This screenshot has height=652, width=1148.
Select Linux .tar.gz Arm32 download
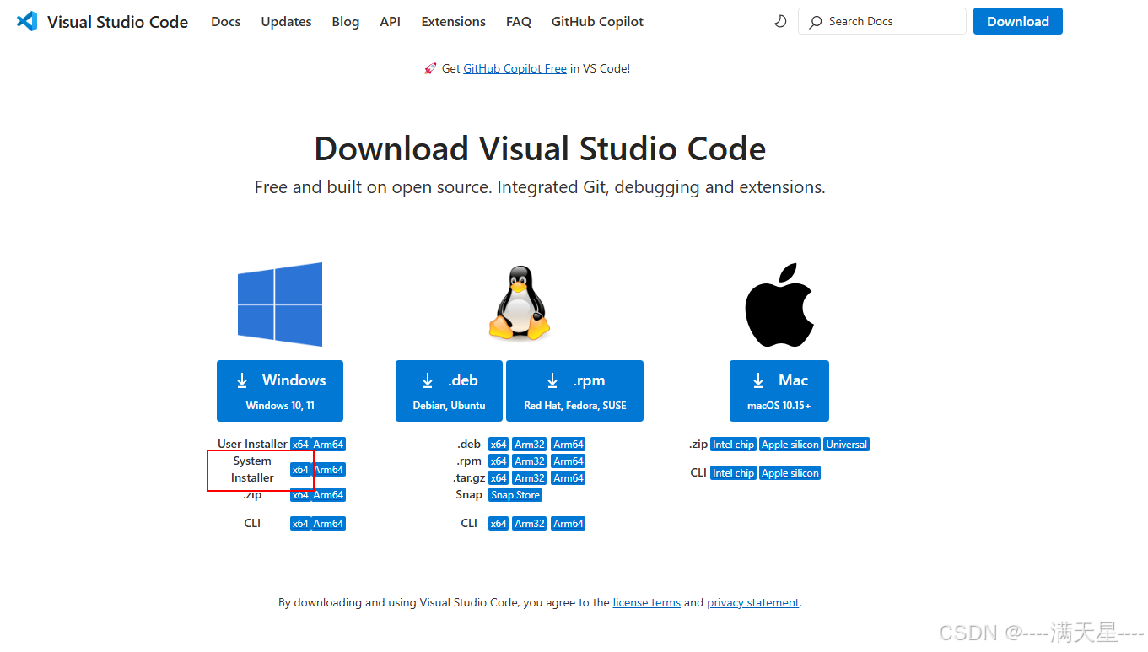(530, 478)
